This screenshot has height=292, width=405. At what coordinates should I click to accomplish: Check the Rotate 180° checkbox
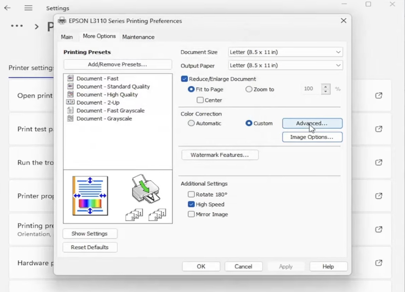[x=191, y=194]
